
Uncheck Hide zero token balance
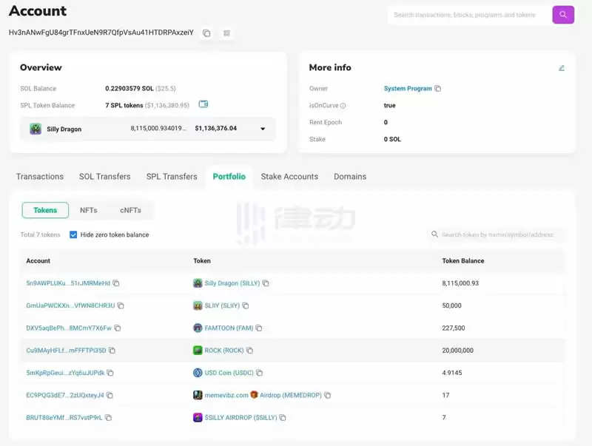tap(73, 234)
